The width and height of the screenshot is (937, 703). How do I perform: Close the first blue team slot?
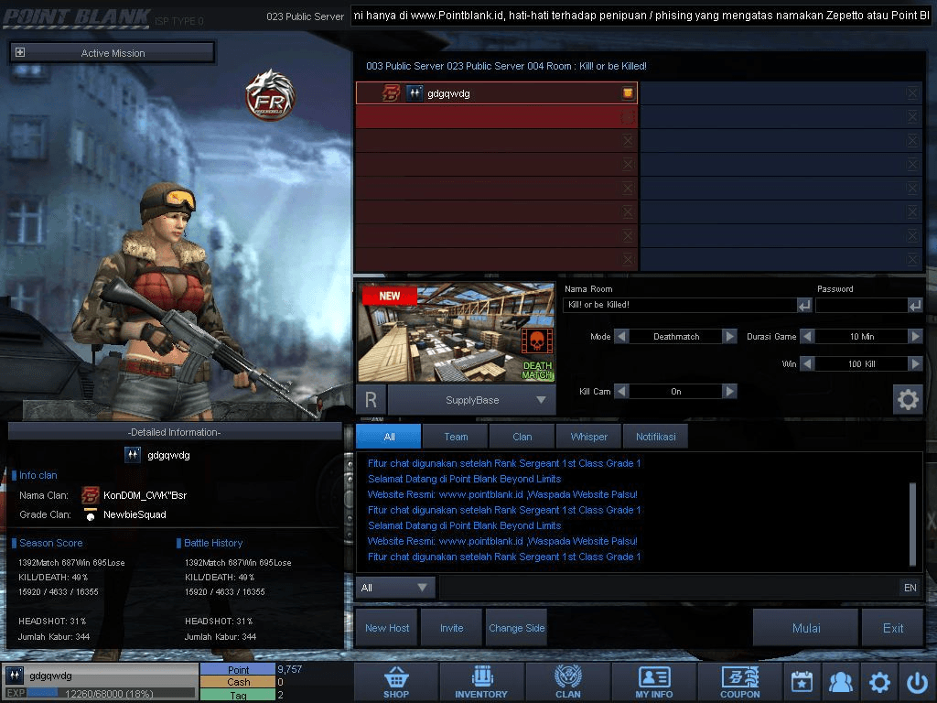coord(912,92)
